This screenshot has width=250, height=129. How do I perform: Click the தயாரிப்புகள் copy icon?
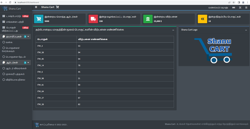coord(4,37)
